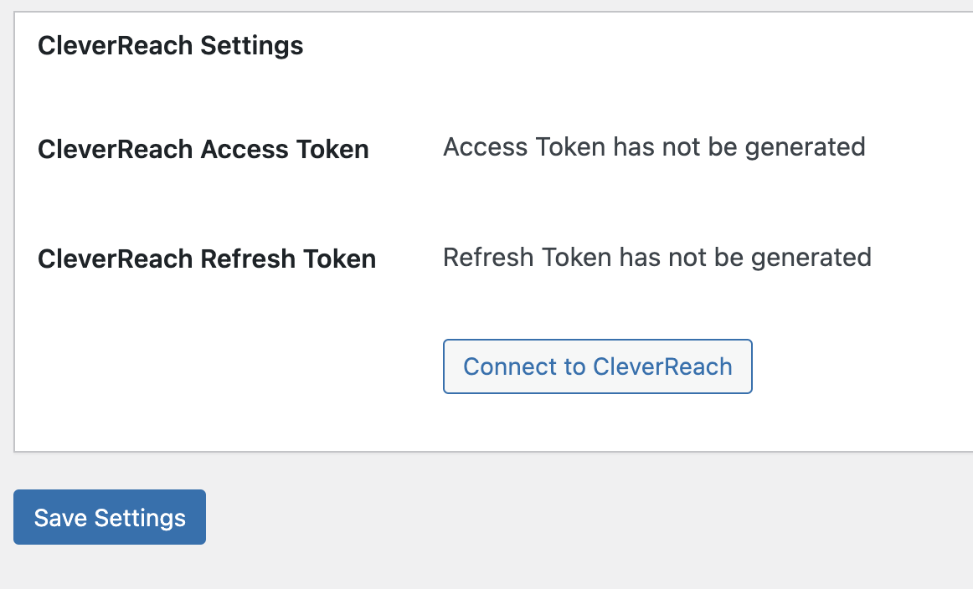Image resolution: width=973 pixels, height=589 pixels.
Task: Activate the outlined Connect to CleverReach control
Action: pyautogui.click(x=597, y=366)
